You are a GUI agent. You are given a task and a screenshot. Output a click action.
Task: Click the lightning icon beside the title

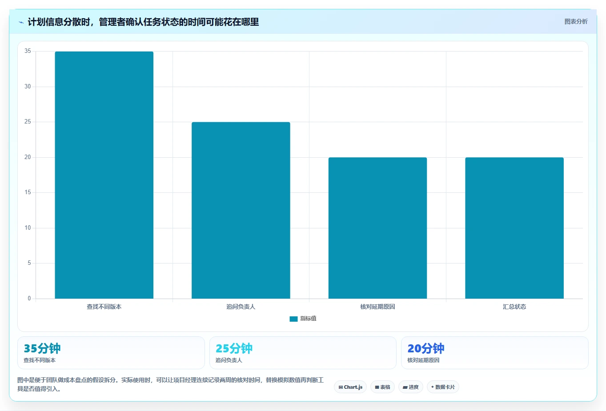[21, 22]
